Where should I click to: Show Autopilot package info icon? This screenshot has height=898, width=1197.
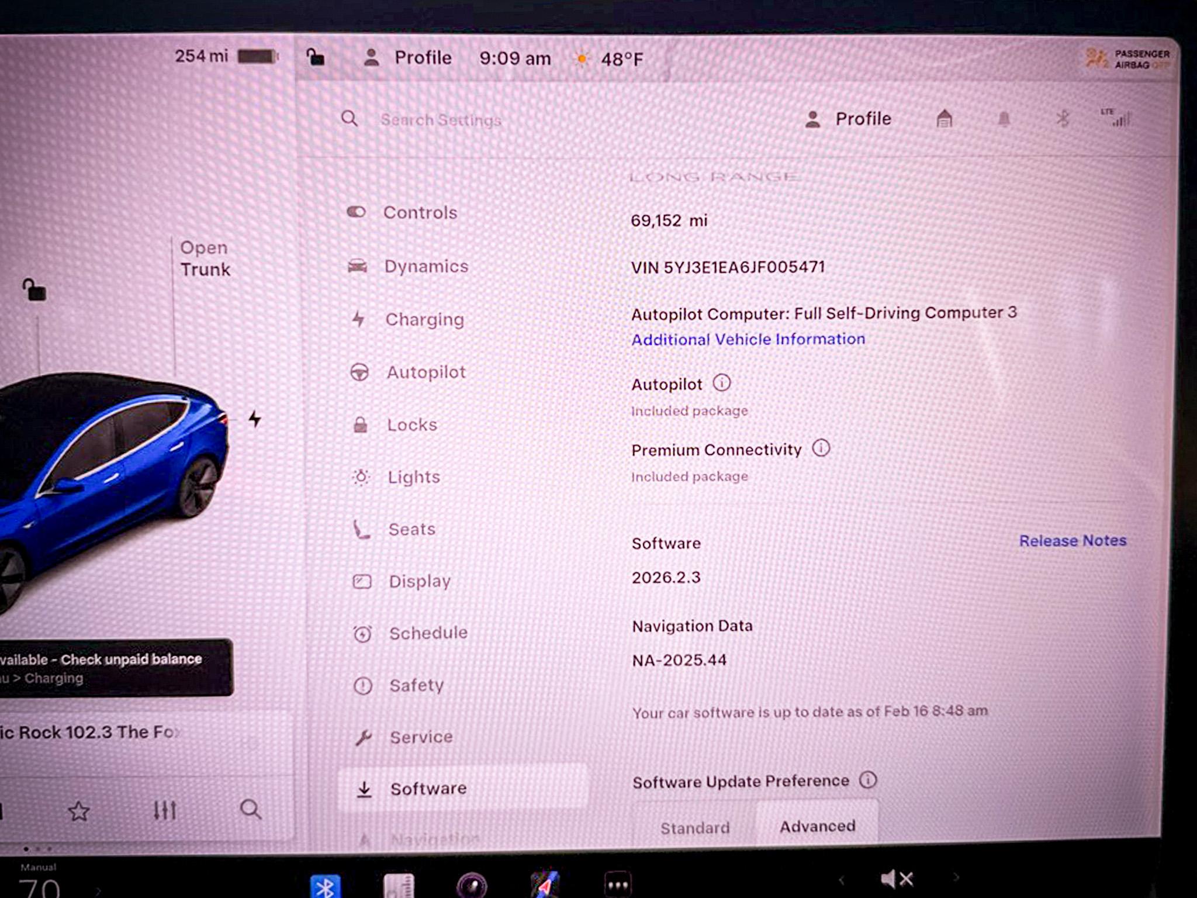pos(722,383)
